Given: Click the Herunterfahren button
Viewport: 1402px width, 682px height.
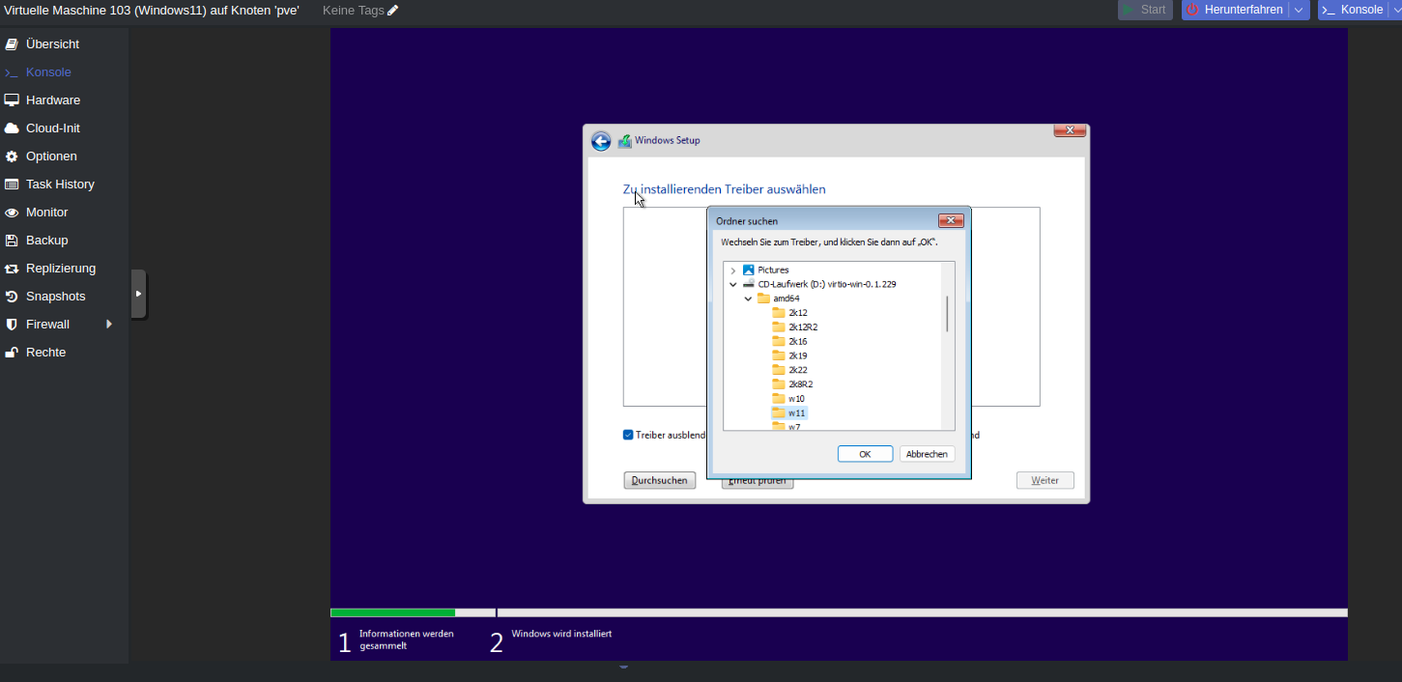Looking at the screenshot, I should click(x=1235, y=10).
